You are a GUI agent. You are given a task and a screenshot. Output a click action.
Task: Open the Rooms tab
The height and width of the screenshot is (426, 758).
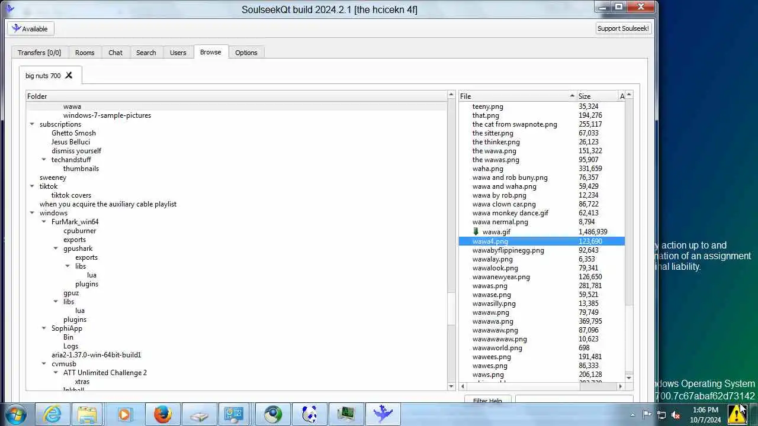[x=85, y=53]
